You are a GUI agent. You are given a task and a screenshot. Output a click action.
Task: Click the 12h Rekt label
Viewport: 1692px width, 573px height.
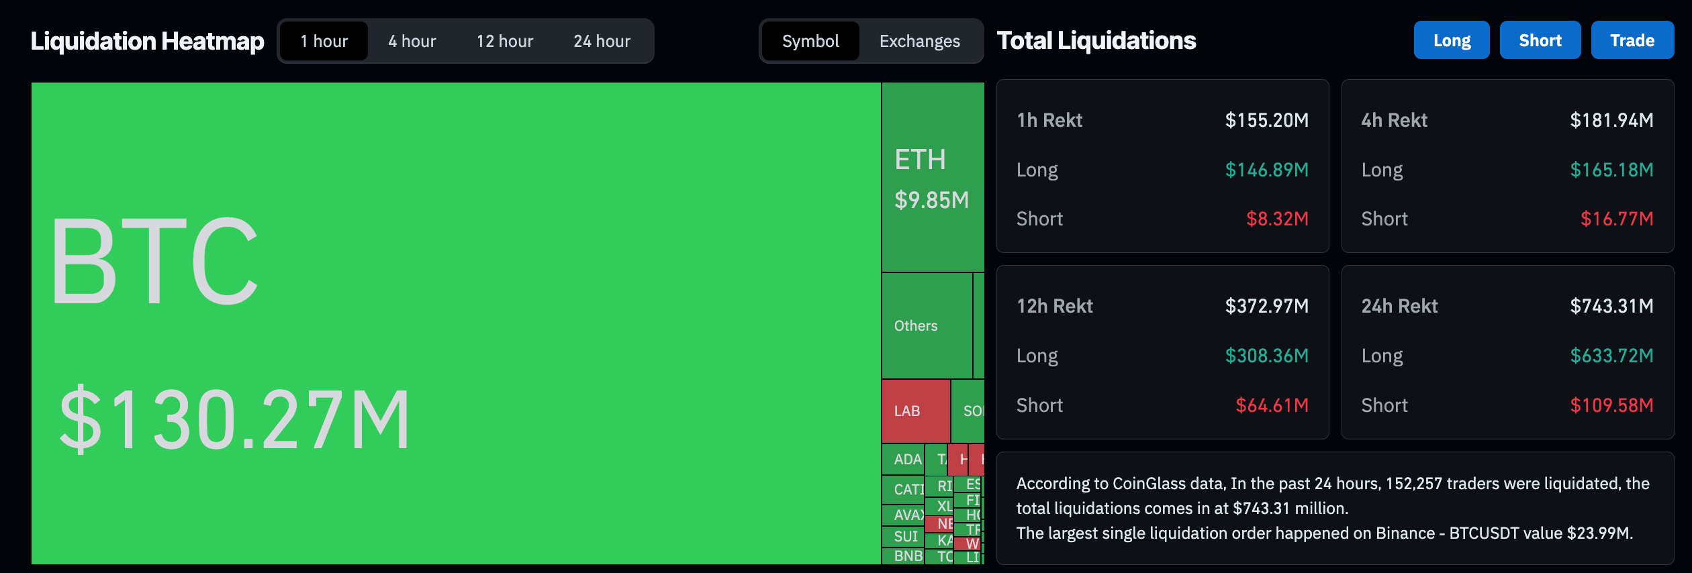click(1055, 306)
